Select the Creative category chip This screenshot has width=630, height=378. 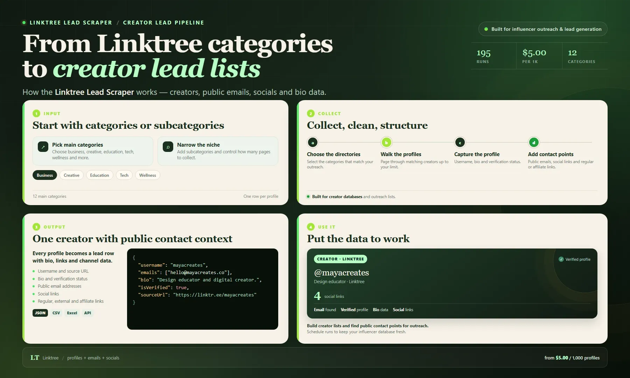(71, 175)
